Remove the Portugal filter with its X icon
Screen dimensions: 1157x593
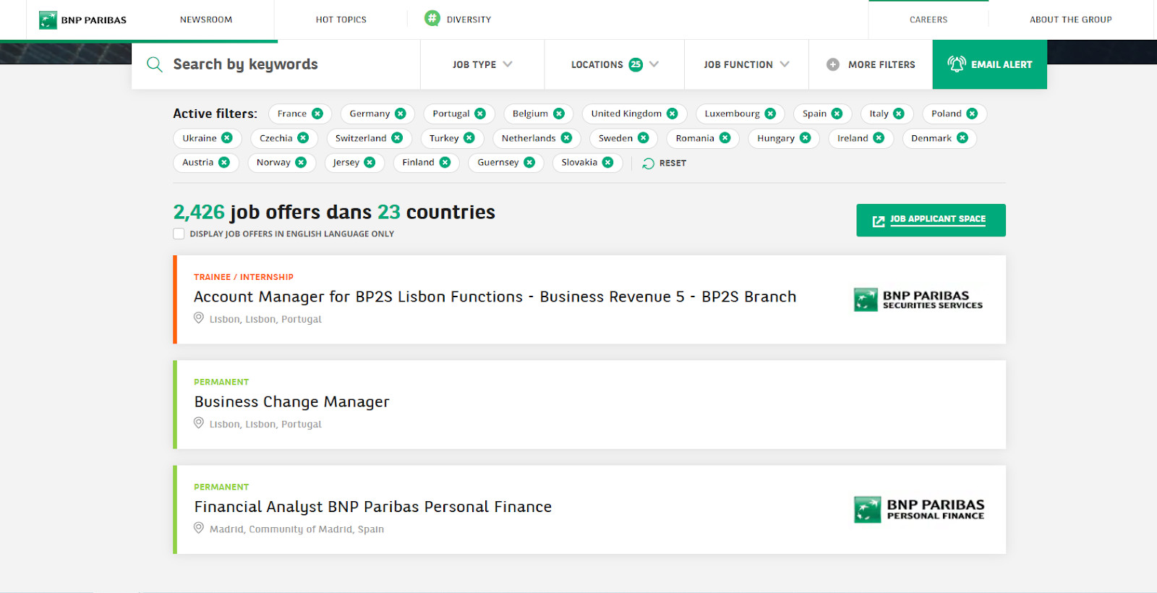coord(480,114)
